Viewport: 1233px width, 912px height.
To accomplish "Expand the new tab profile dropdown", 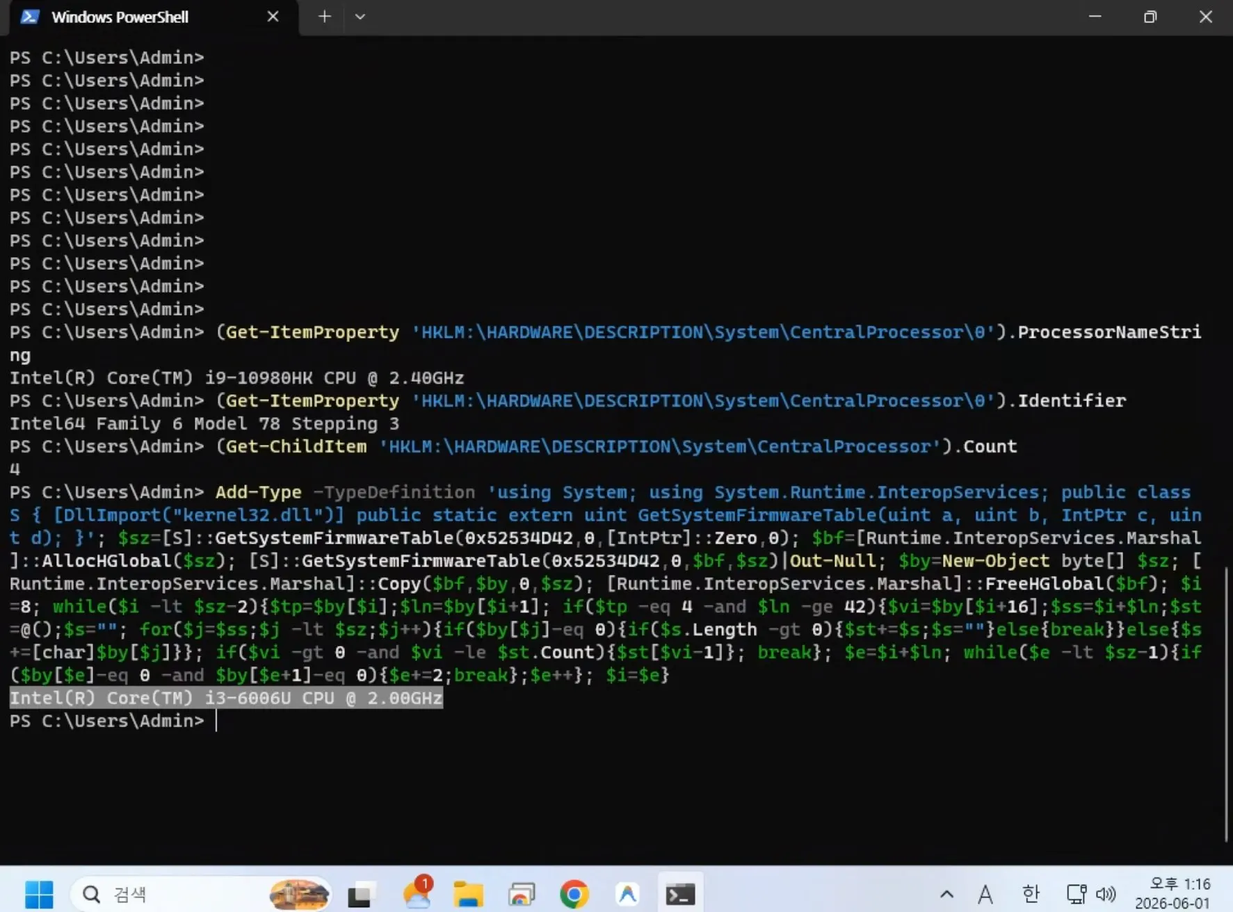I will tap(360, 17).
